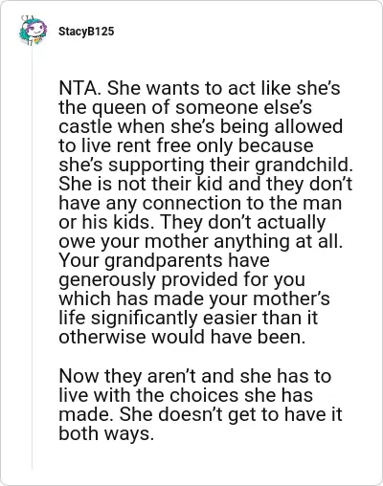The image size is (383, 486).
Task: Click the phrase "queen of someone else's"
Action: 202,107
